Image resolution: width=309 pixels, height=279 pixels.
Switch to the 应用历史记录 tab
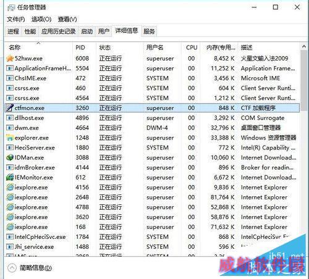[59, 31]
